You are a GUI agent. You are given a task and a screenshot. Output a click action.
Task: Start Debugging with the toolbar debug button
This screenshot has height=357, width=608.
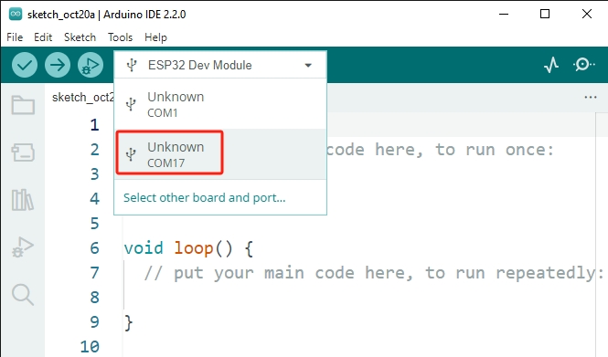(x=91, y=65)
